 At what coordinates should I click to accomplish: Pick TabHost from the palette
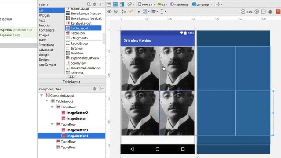pyautogui.click(x=83, y=73)
